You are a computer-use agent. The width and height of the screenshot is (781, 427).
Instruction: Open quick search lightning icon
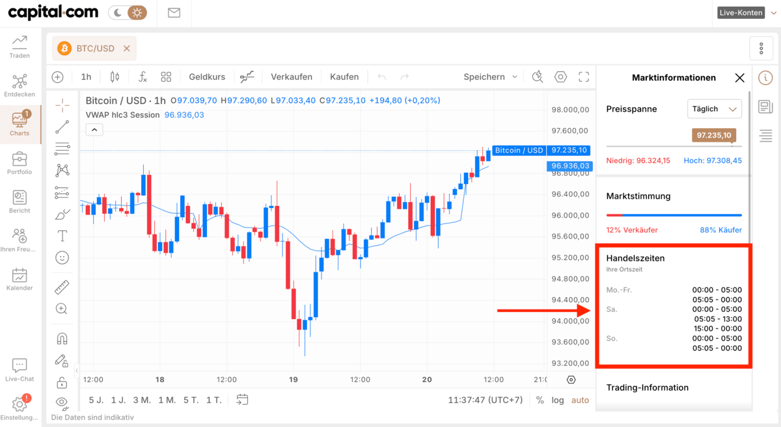click(538, 77)
